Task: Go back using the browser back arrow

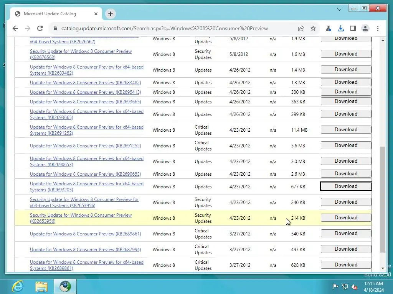Action: [15, 28]
